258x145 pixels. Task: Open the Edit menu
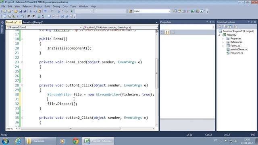click(10, 6)
